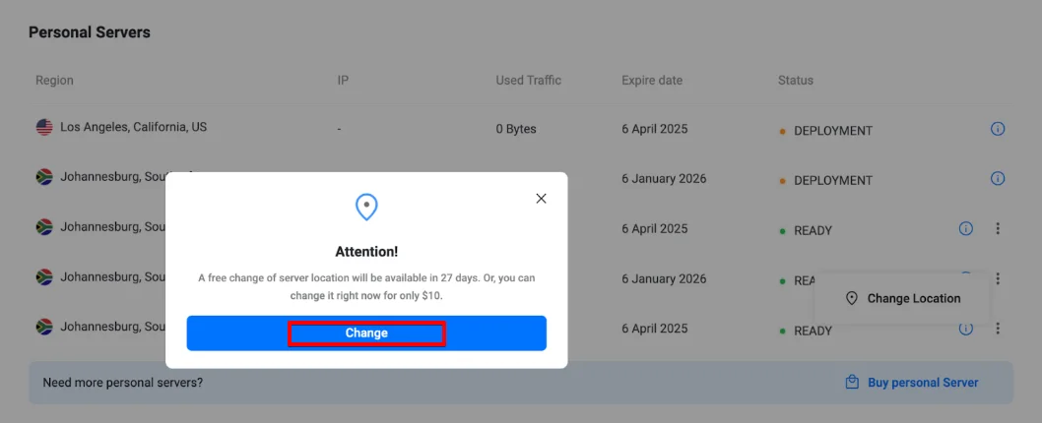The image size is (1042, 423).
Task: Select the Los Angeles, California, US row
Action: [133, 127]
